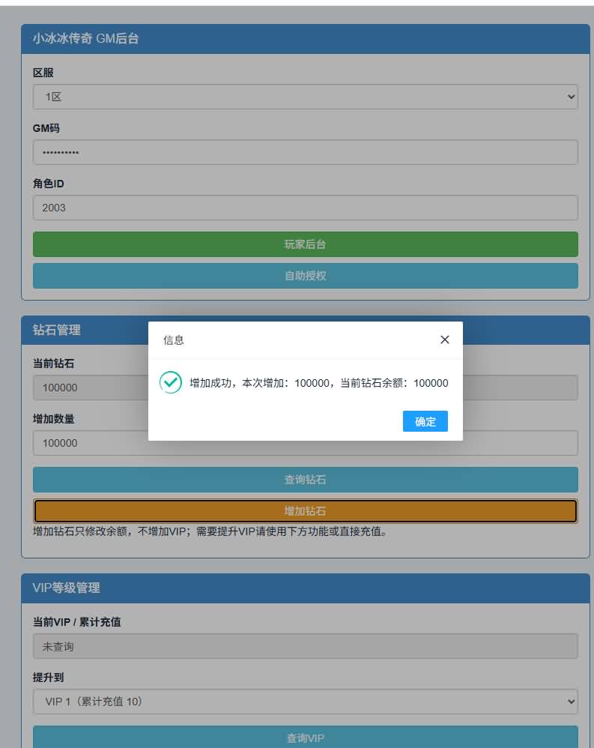Image resolution: width=594 pixels, height=748 pixels.
Task: Click the 信息 dialog title
Action: click(x=174, y=340)
